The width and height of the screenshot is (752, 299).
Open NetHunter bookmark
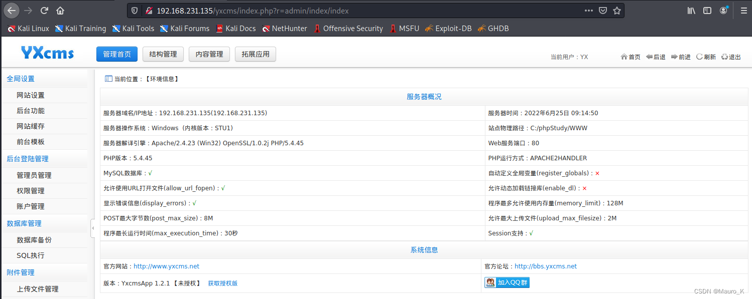tap(285, 29)
